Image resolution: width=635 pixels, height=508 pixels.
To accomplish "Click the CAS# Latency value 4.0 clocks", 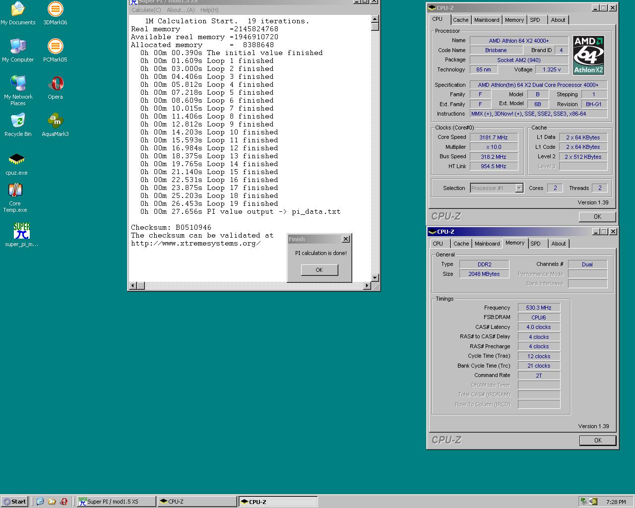I will tap(539, 327).
